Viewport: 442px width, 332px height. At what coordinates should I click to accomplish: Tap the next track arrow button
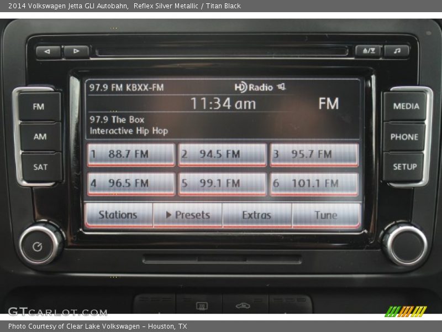pos(76,51)
